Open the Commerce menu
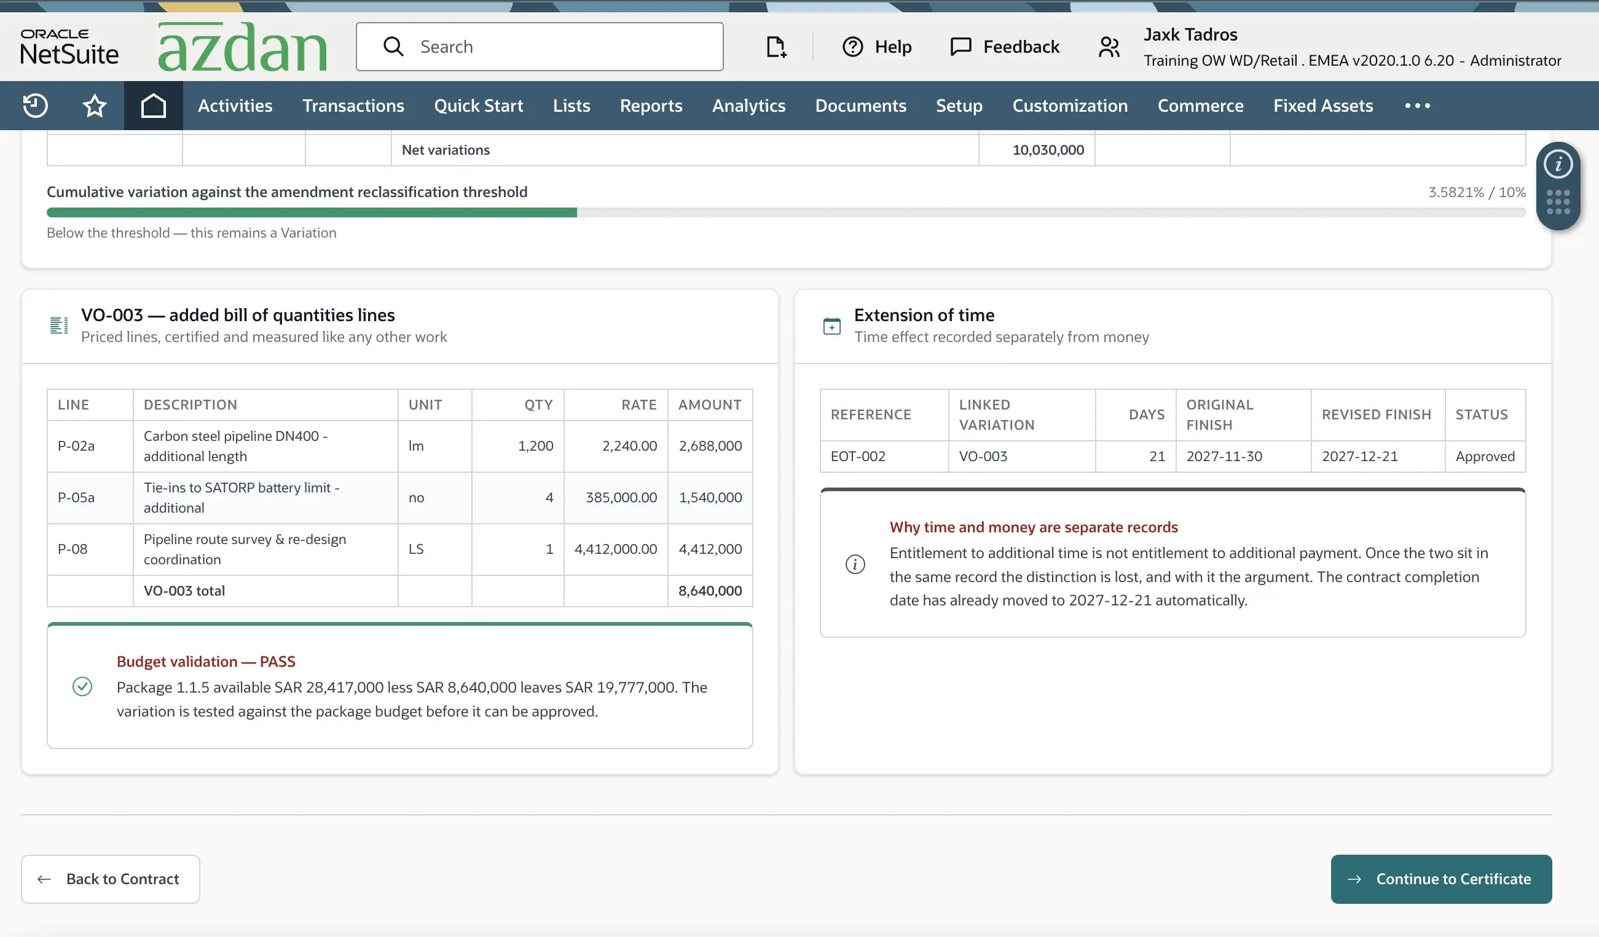Image resolution: width=1599 pixels, height=937 pixels. 1200,105
